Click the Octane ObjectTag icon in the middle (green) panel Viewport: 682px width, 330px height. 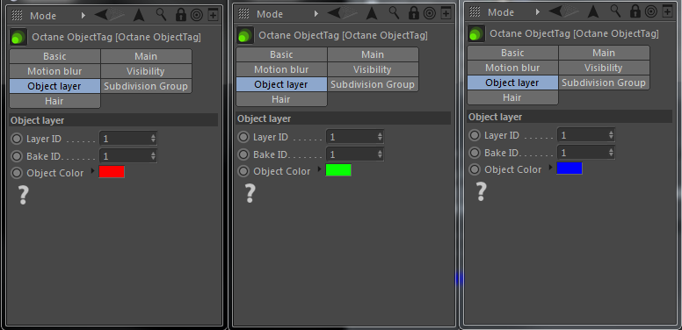point(245,36)
